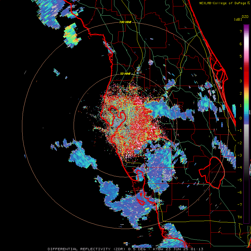Select the 7 value on the color scale
This screenshot has width=251, height=251.
[x=241, y=31]
